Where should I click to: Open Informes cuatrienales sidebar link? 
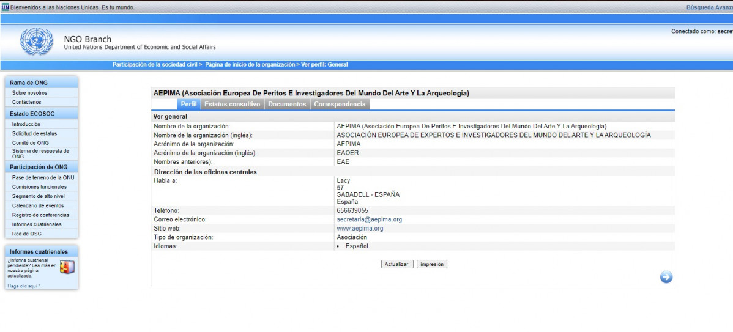(37, 224)
